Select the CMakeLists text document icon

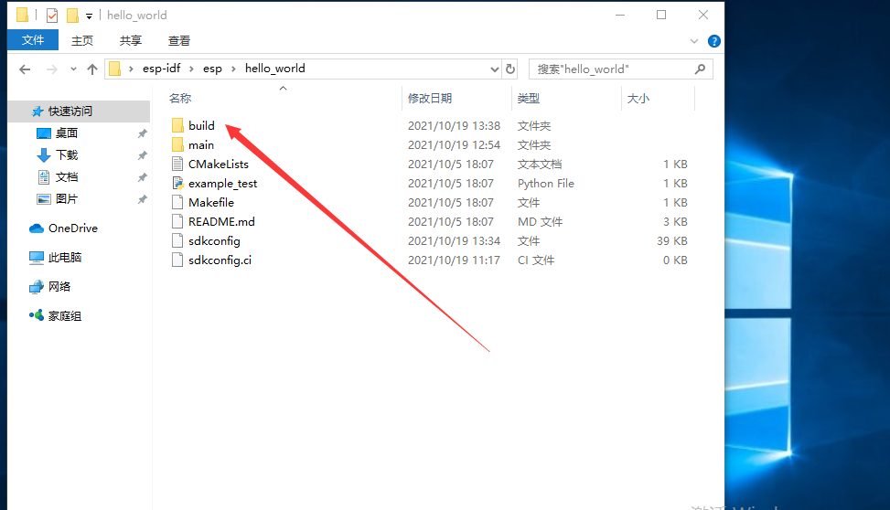click(x=177, y=164)
